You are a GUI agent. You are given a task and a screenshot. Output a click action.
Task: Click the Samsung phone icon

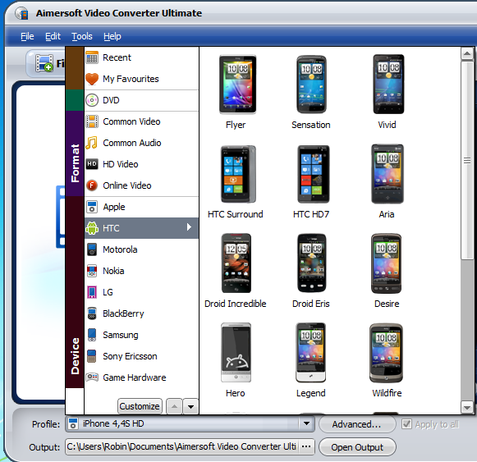92,335
